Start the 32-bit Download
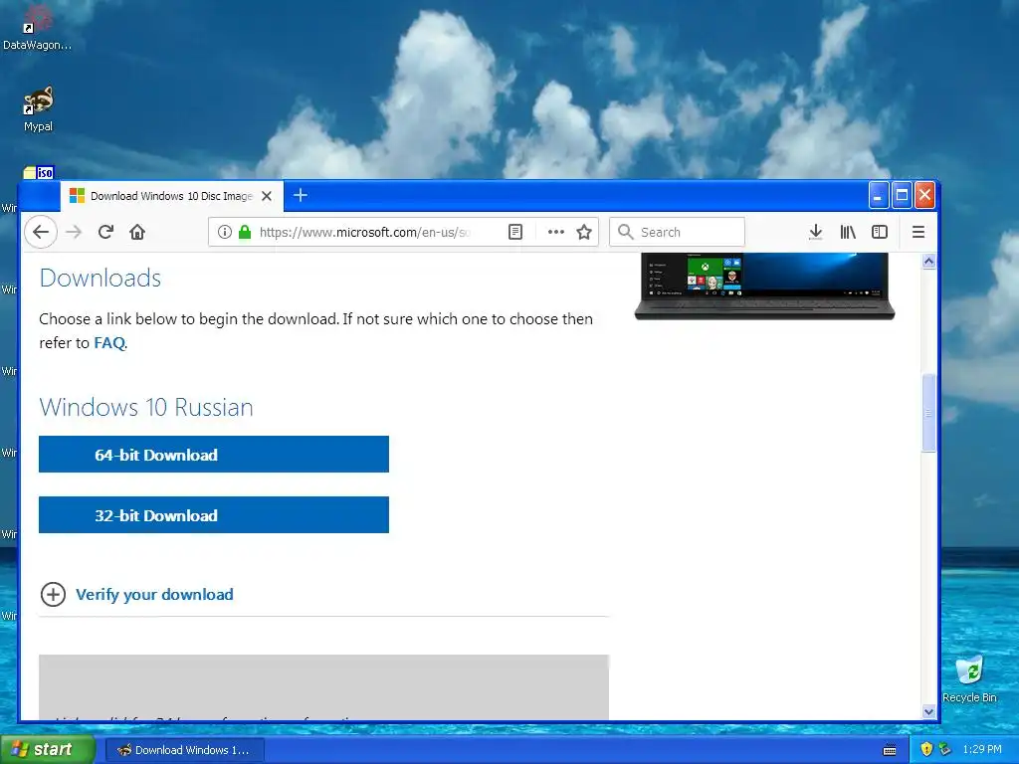Screen dimensions: 1019x764 coord(214,515)
